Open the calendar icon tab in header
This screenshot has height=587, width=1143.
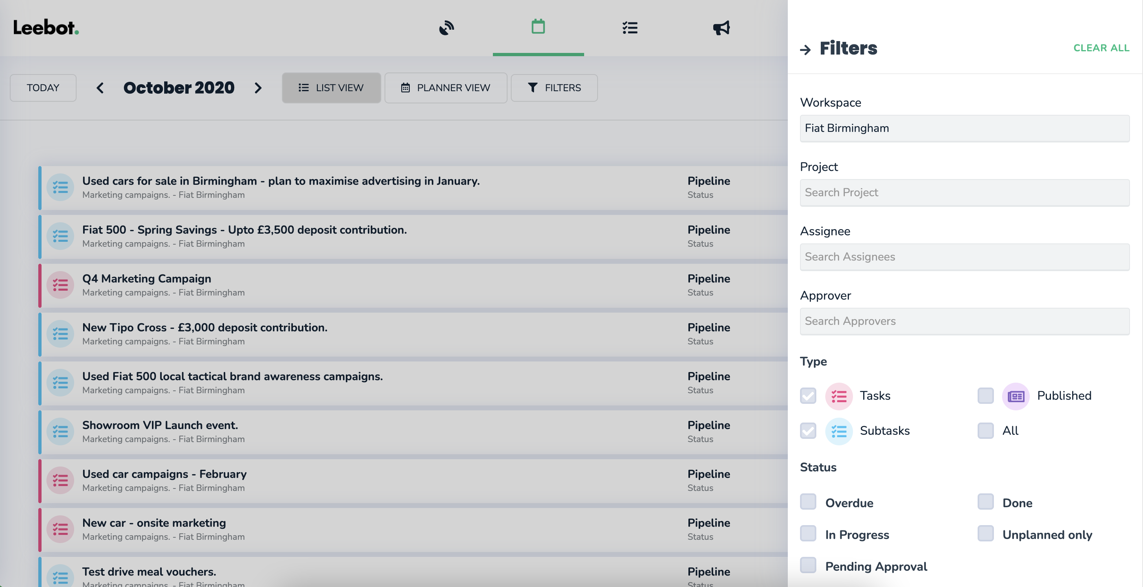538,26
